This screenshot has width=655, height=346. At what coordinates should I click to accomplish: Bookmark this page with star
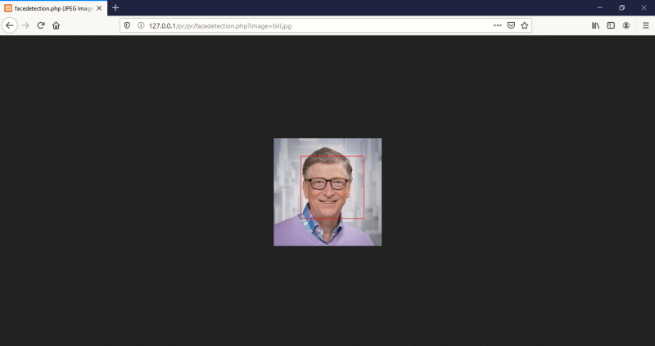pyautogui.click(x=524, y=25)
